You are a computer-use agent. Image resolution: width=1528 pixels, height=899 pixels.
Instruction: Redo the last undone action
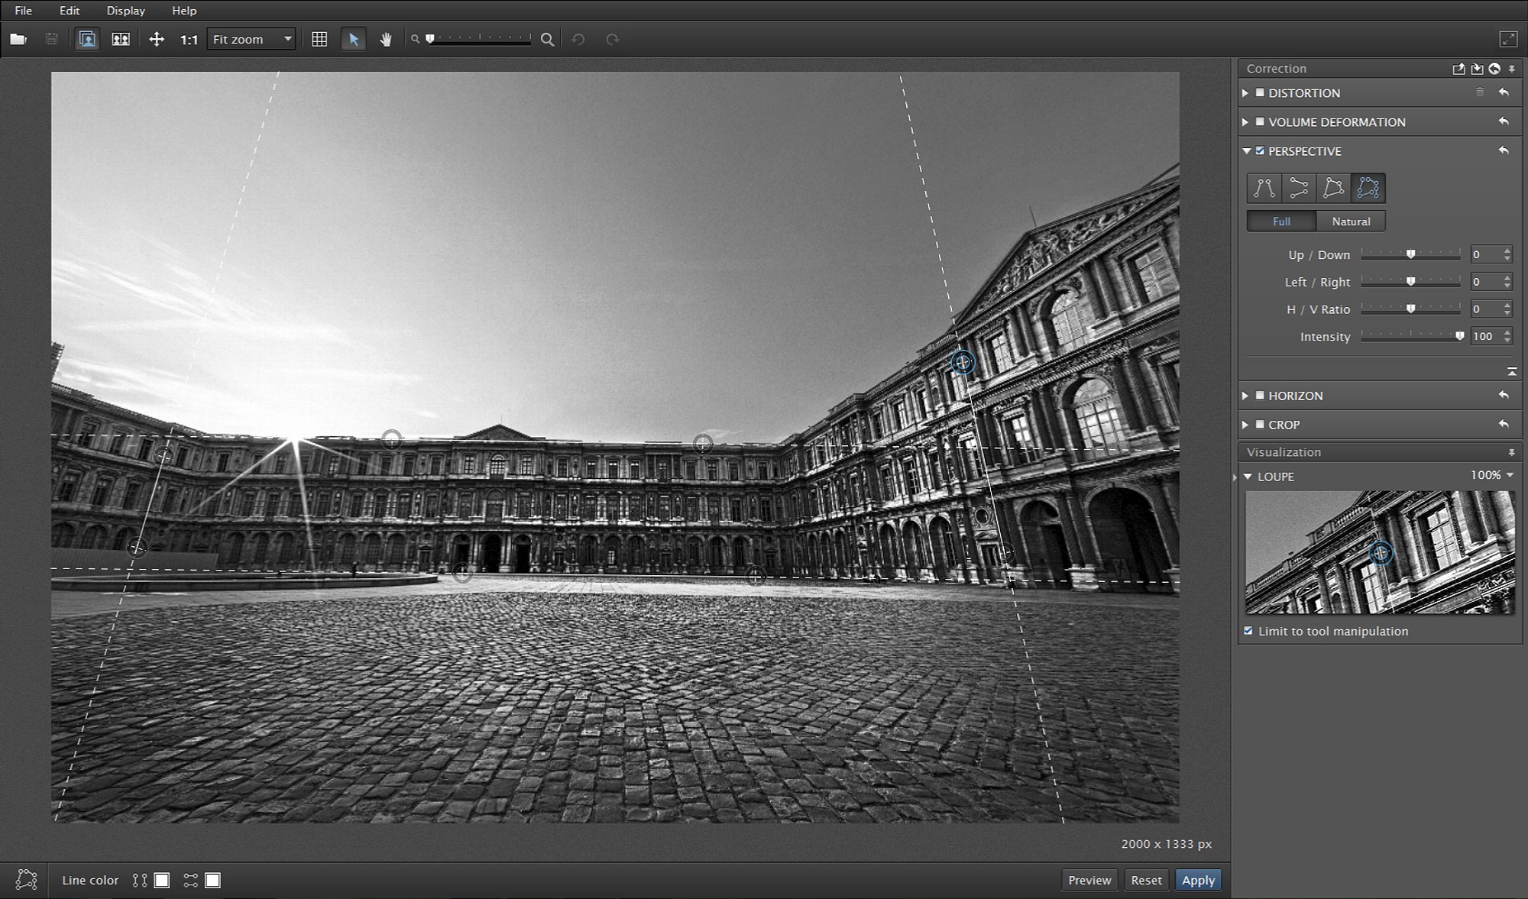[612, 39]
